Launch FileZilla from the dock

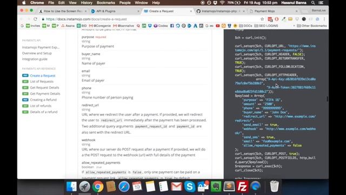click(x=242, y=186)
